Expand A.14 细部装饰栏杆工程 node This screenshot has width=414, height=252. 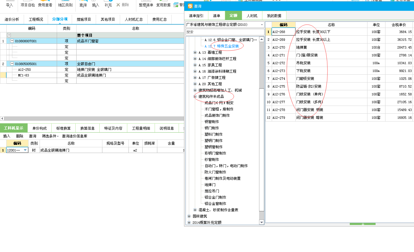[195, 58]
